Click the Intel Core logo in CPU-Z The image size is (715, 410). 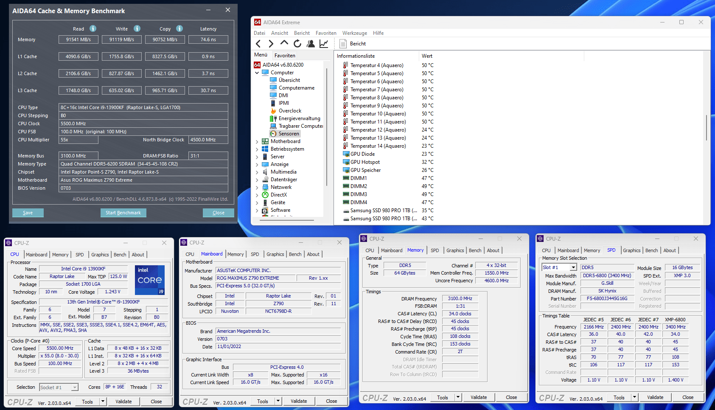pos(150,280)
